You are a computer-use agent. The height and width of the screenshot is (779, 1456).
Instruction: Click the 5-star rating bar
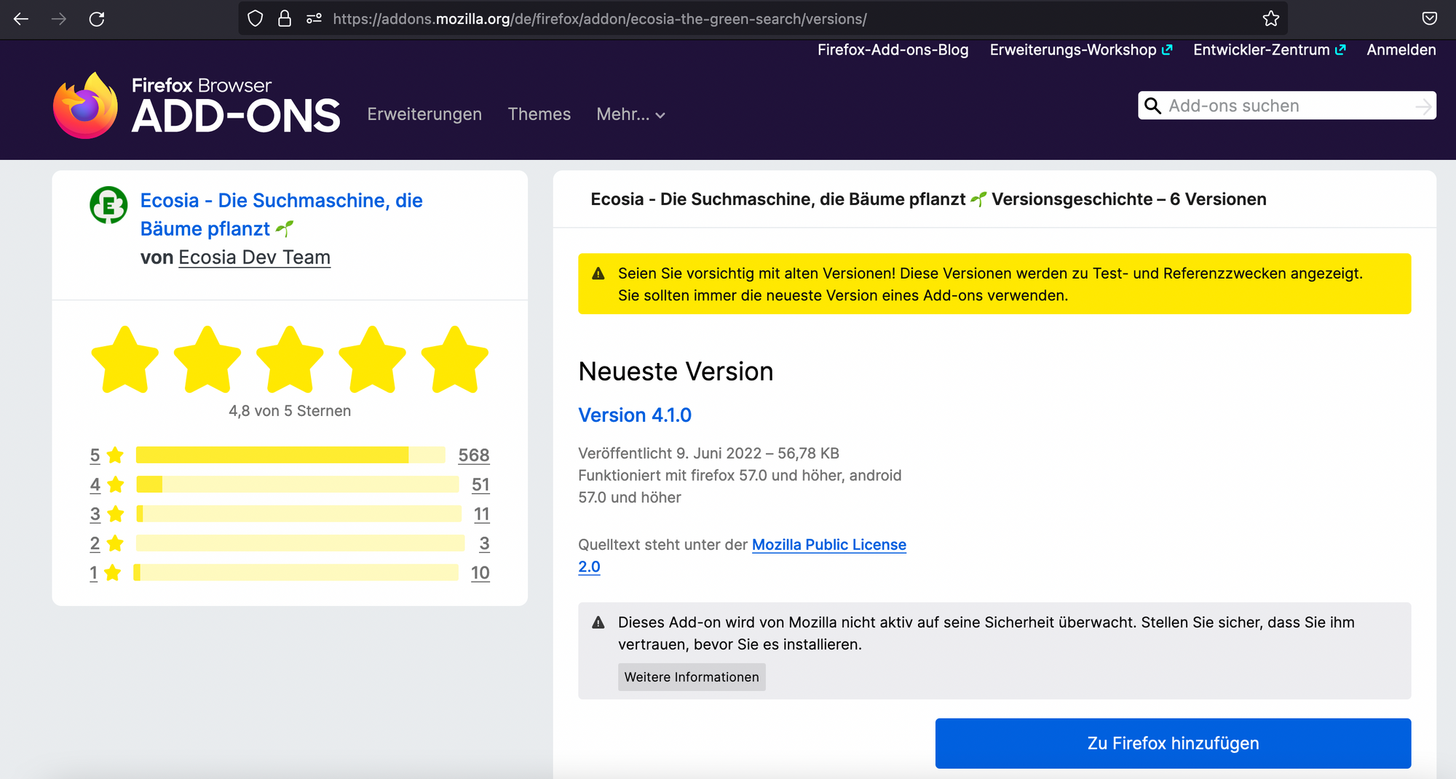point(290,455)
